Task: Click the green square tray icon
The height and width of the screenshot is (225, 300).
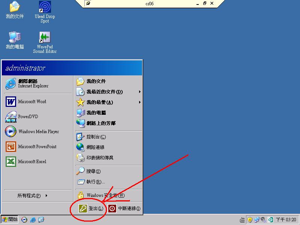Action: 270,220
